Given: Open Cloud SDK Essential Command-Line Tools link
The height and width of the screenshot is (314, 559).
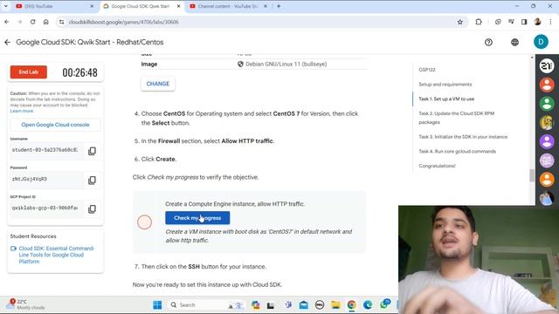Looking at the screenshot, I should point(56,255).
